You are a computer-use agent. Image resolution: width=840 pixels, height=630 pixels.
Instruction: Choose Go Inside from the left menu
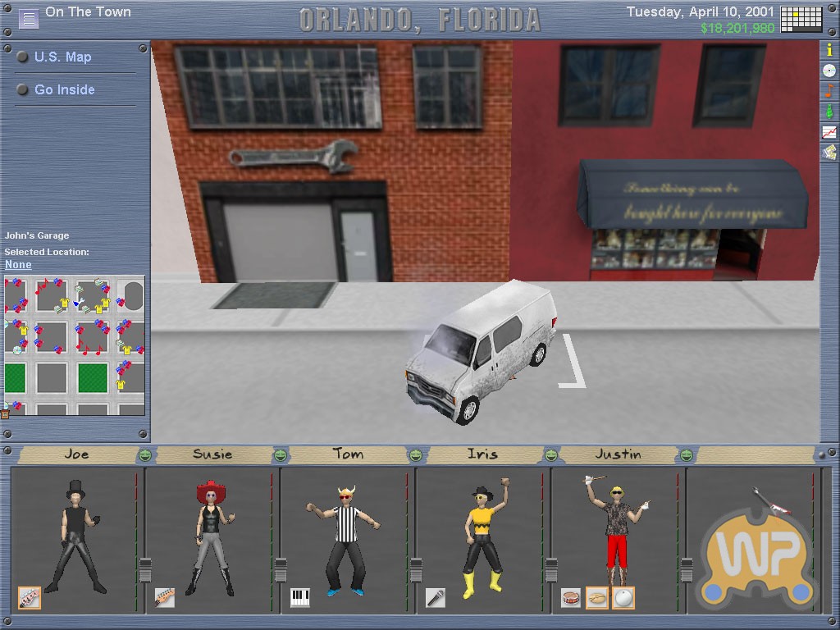click(x=64, y=89)
